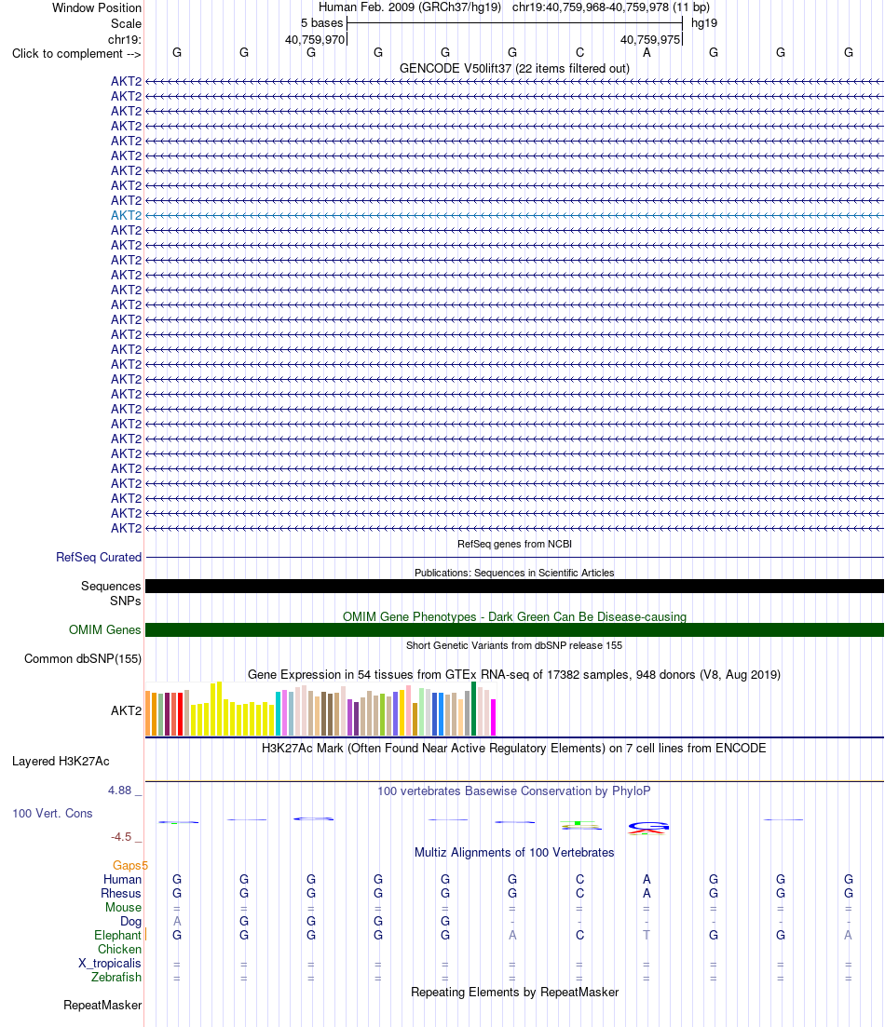Click the last magenta bar in GTEx chart
885x1027 pixels.
(x=494, y=717)
